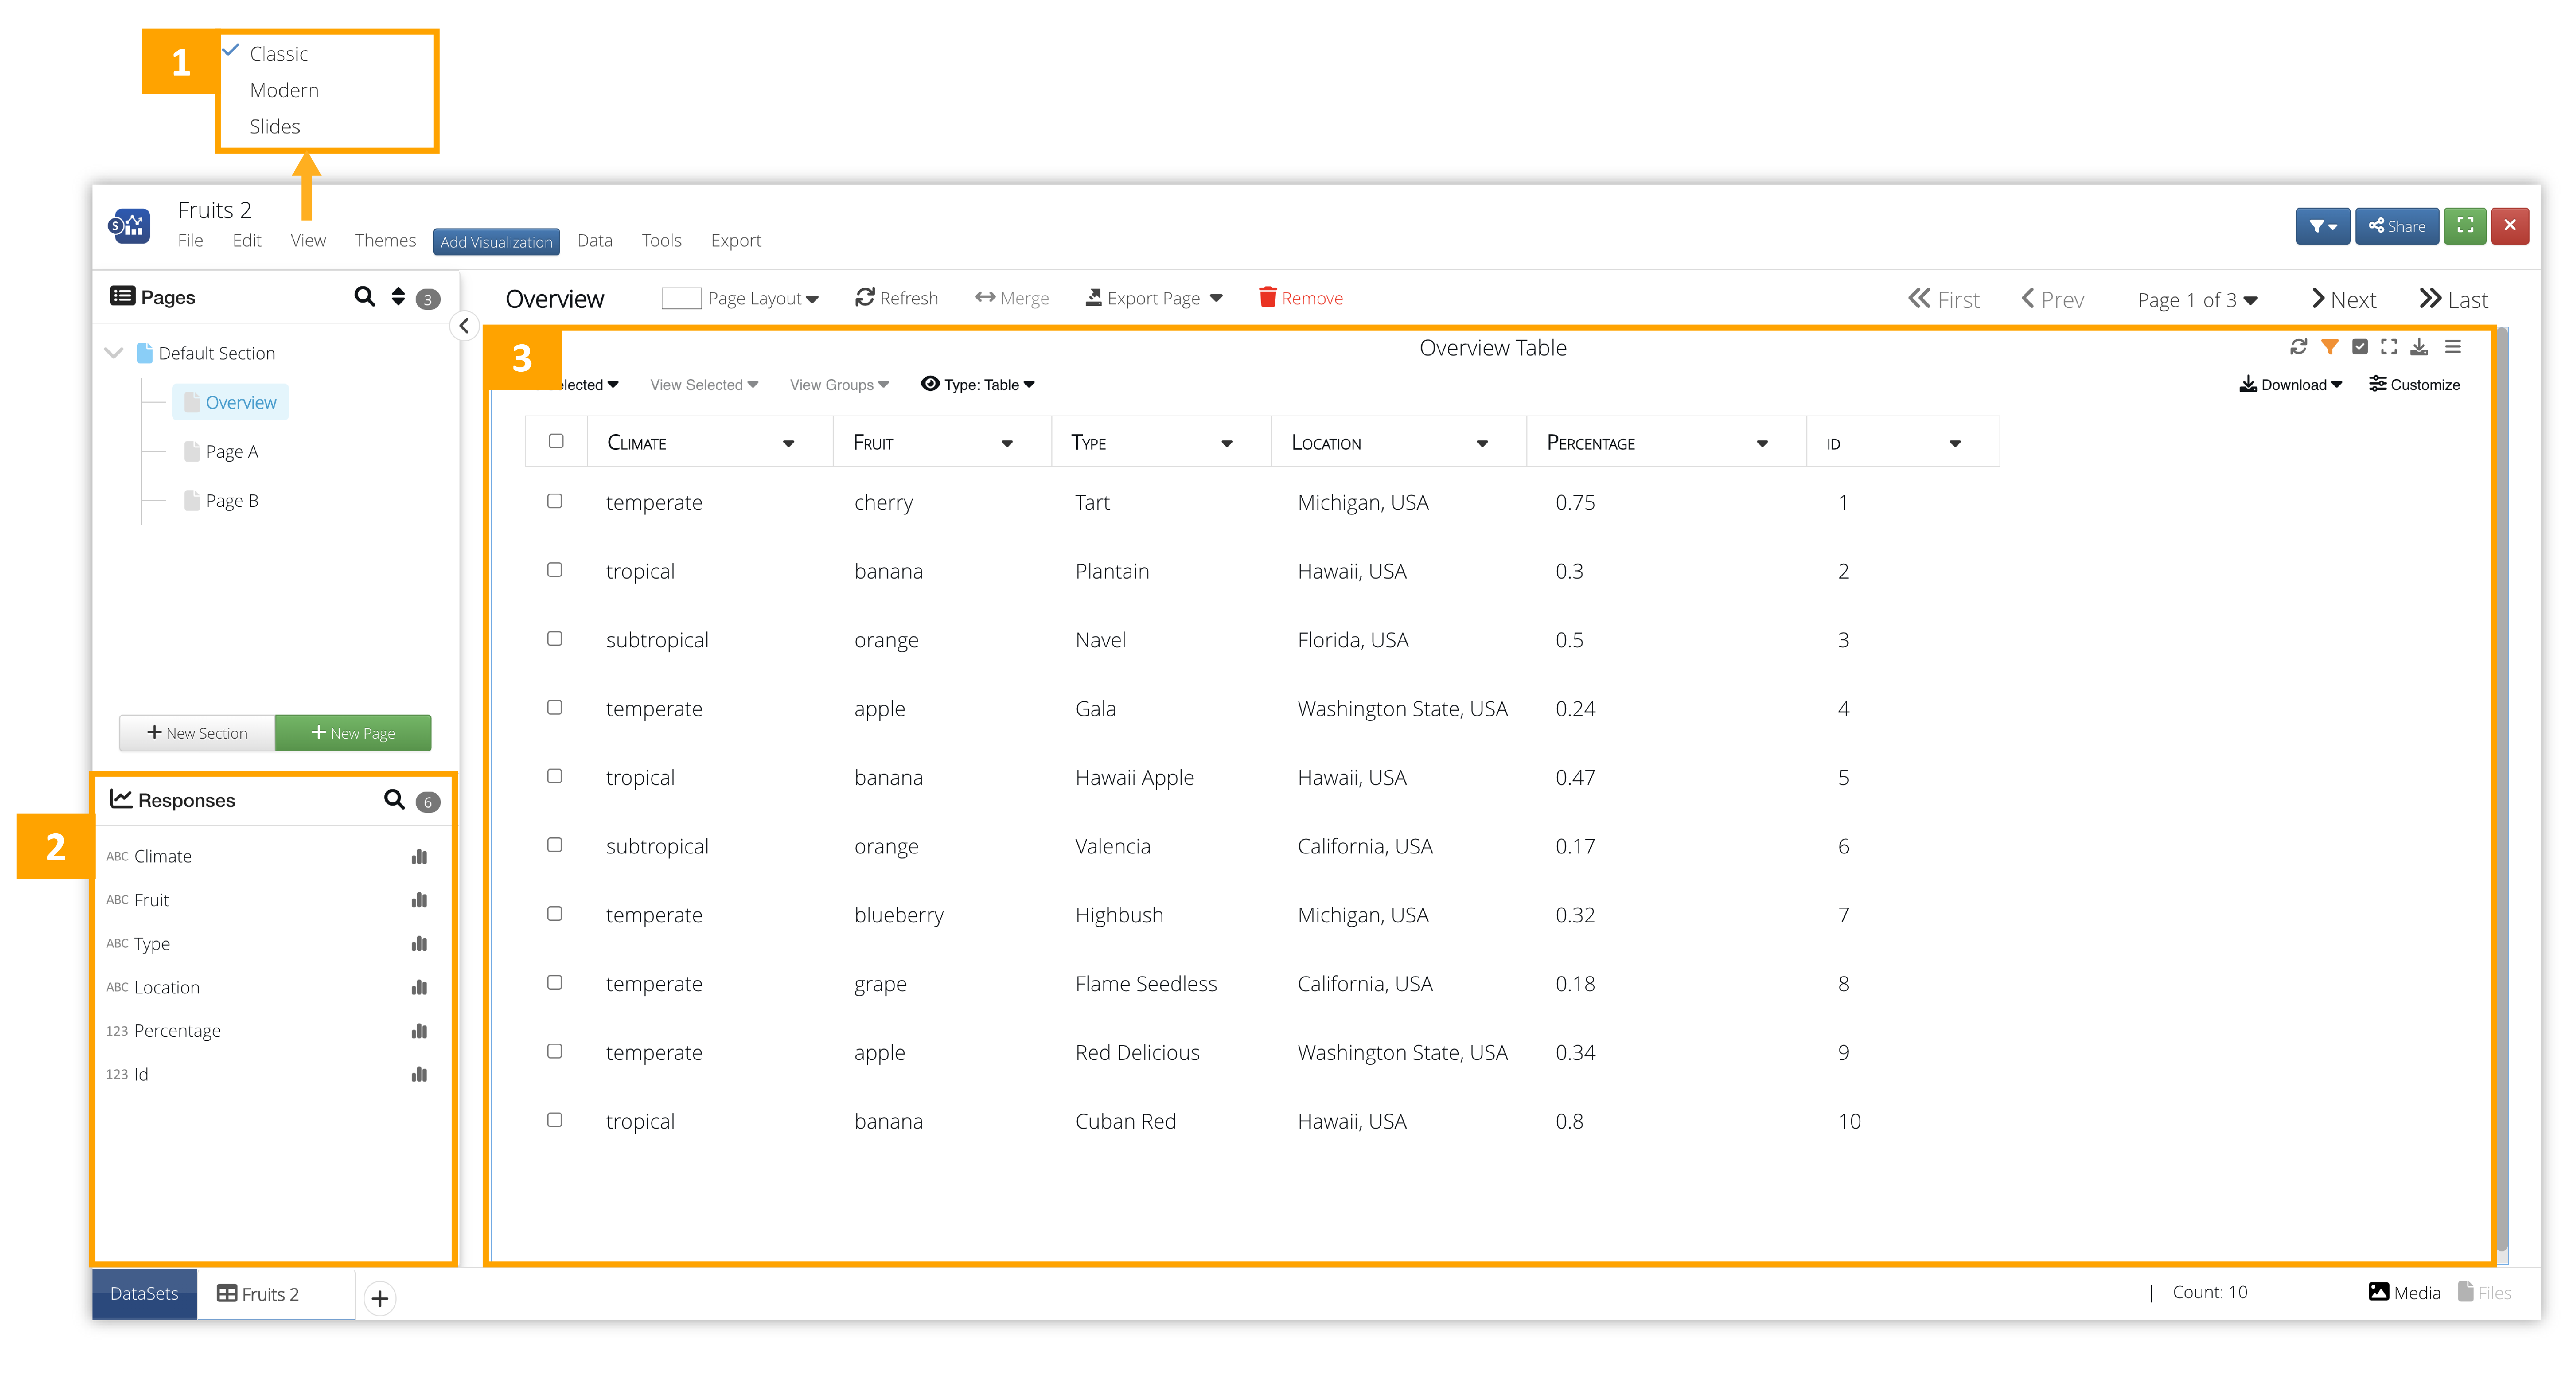Check the checkbox for the Gala row
This screenshot has width=2576, height=1400.
coord(555,707)
